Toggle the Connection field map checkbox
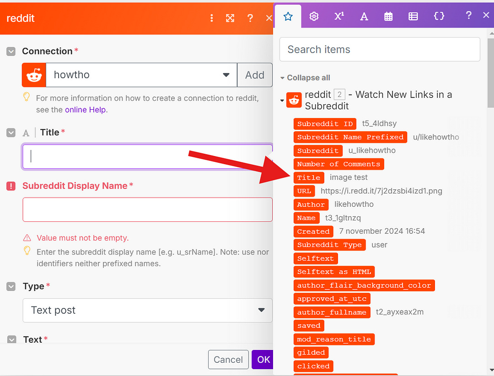 (x=11, y=51)
